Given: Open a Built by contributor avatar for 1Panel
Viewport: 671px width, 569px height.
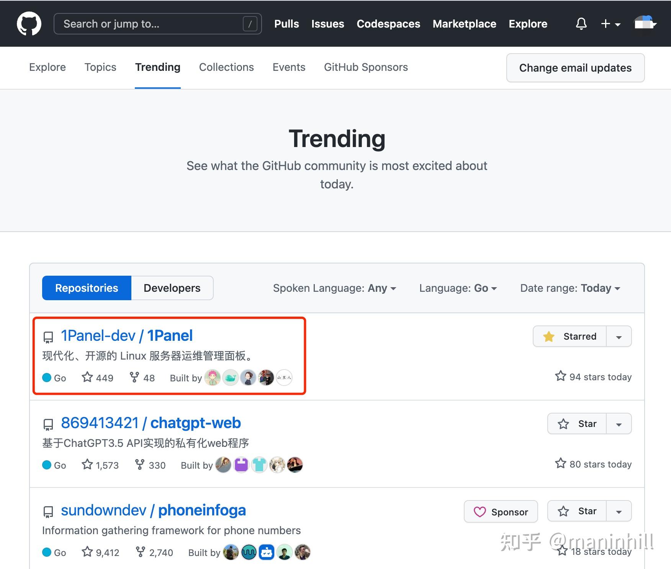Looking at the screenshot, I should click(x=213, y=378).
